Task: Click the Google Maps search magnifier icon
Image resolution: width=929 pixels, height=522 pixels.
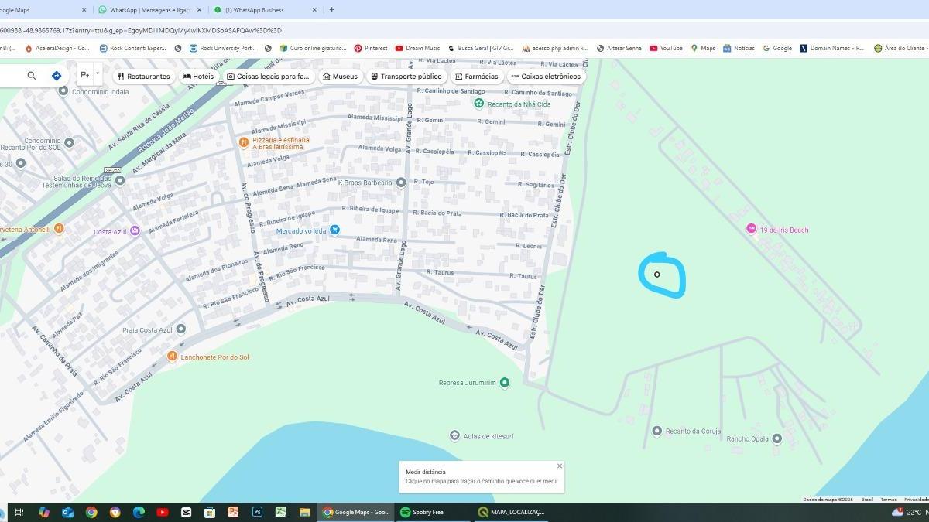Action: coord(32,76)
